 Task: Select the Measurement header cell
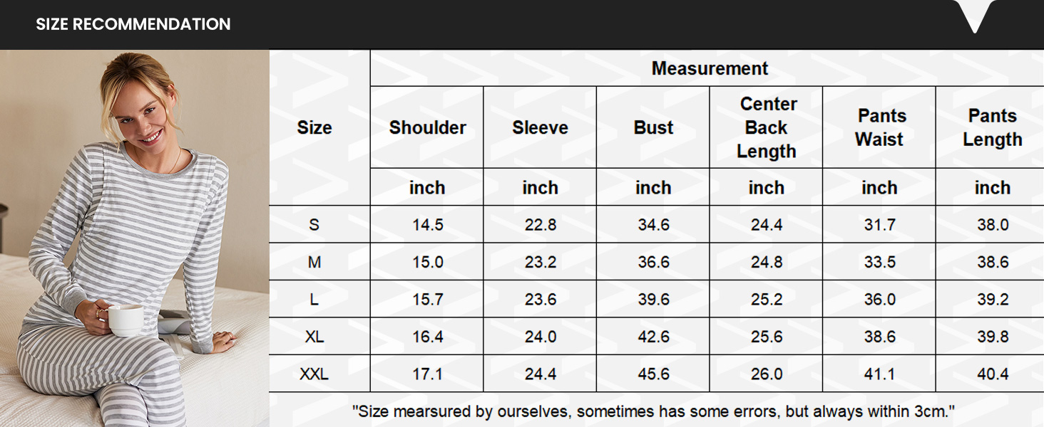click(x=710, y=68)
